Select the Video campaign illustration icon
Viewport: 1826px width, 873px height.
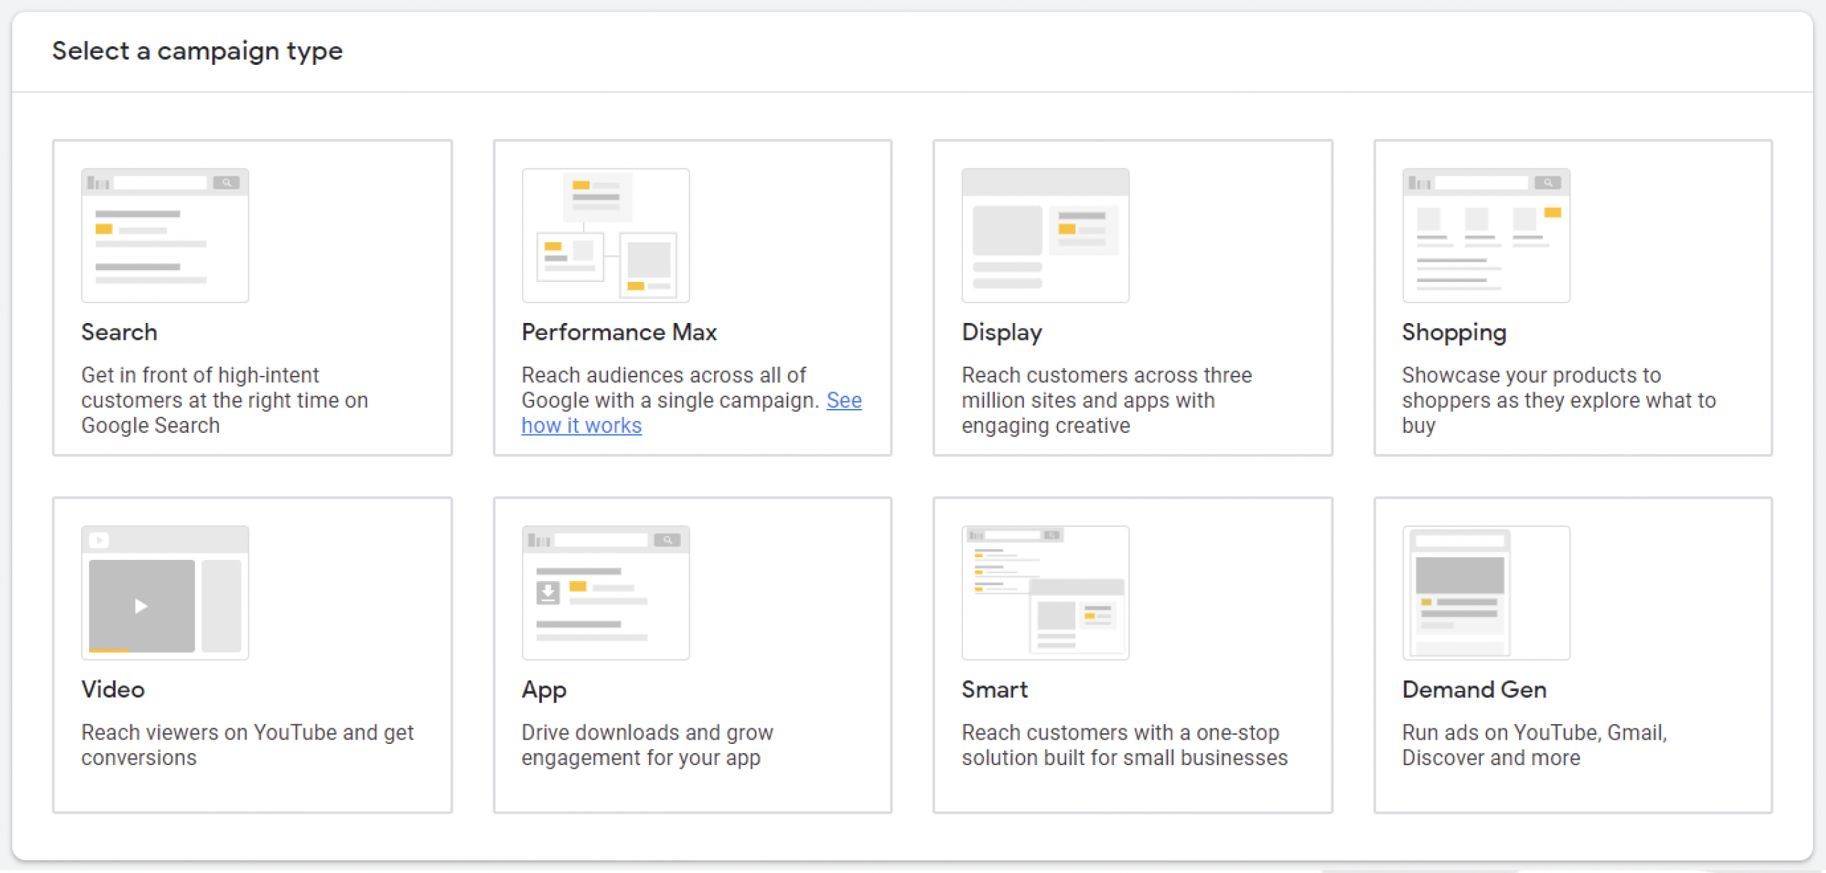click(164, 592)
